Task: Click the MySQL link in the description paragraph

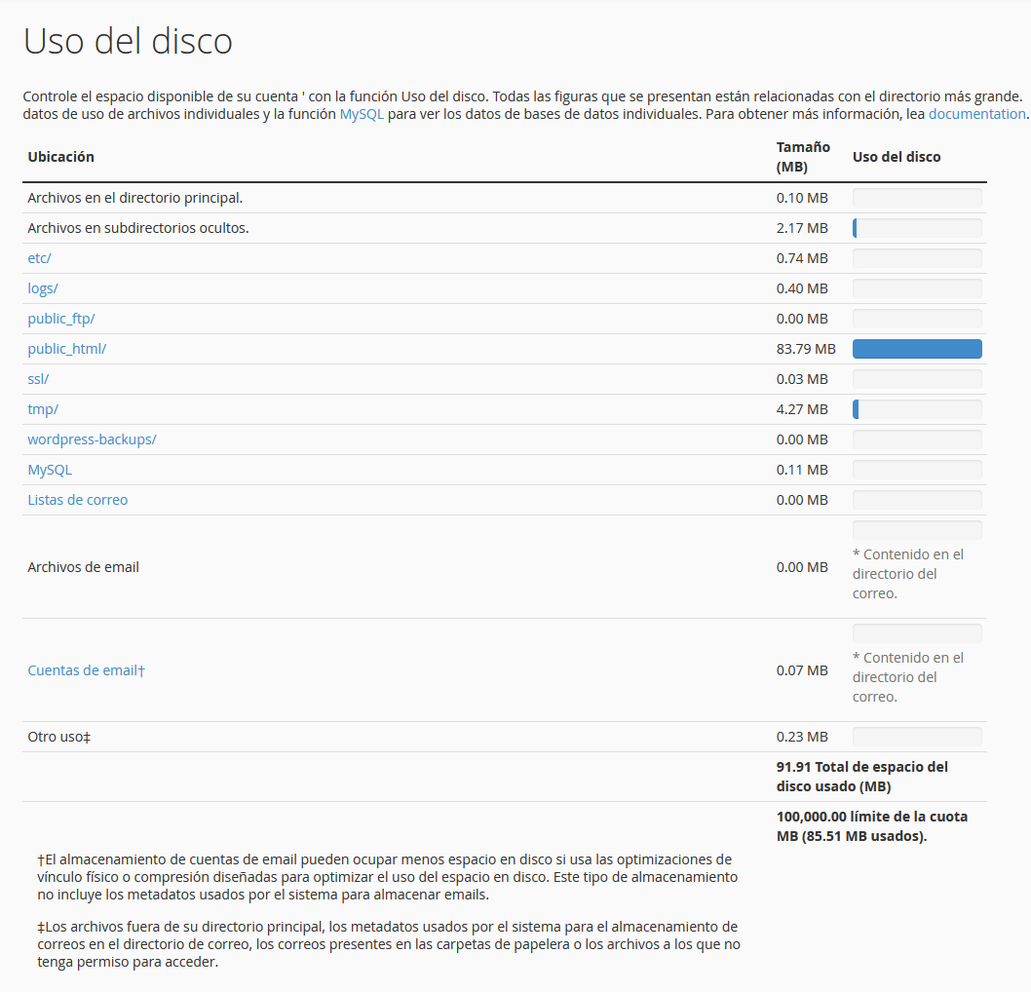Action: 362,114
